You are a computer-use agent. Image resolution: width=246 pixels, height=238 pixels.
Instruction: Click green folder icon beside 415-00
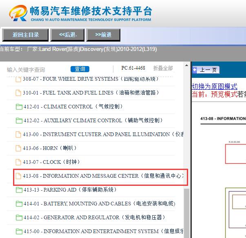(19, 231)
